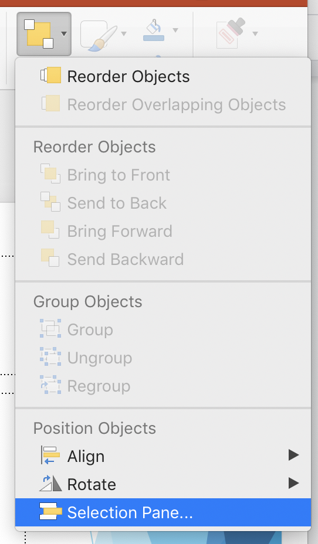This screenshot has height=544, width=318.
Task: Click the Arrange button icon in toolbar
Action: tap(39, 33)
